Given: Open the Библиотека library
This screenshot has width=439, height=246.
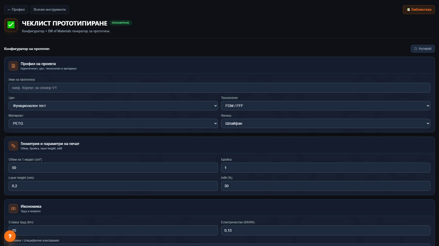Looking at the screenshot, I should coord(419,10).
